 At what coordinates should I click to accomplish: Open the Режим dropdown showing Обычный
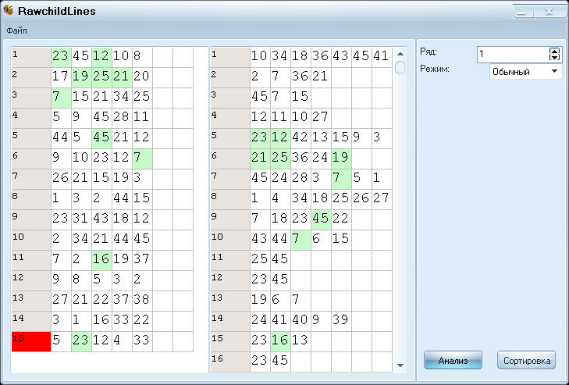525,72
